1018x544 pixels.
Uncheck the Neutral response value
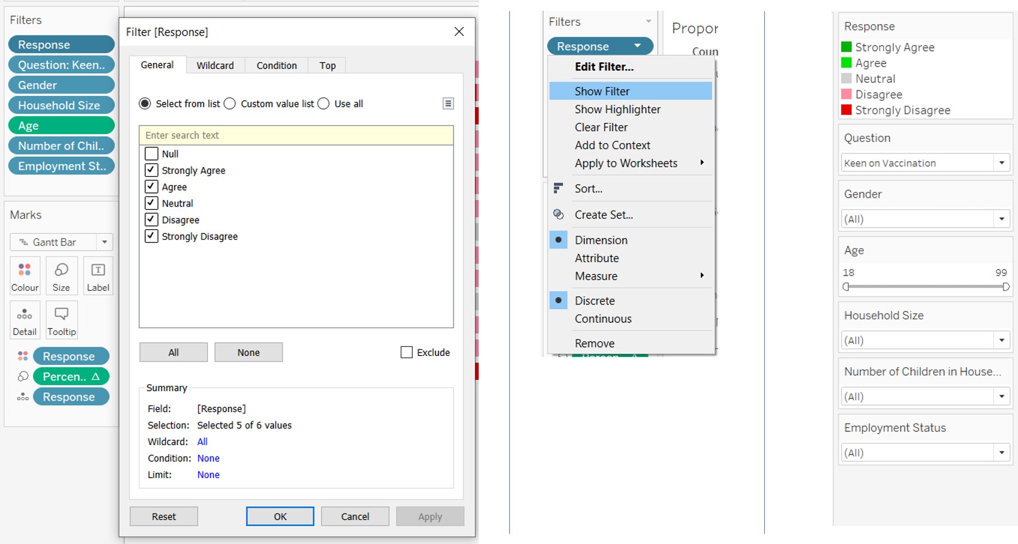tap(151, 203)
